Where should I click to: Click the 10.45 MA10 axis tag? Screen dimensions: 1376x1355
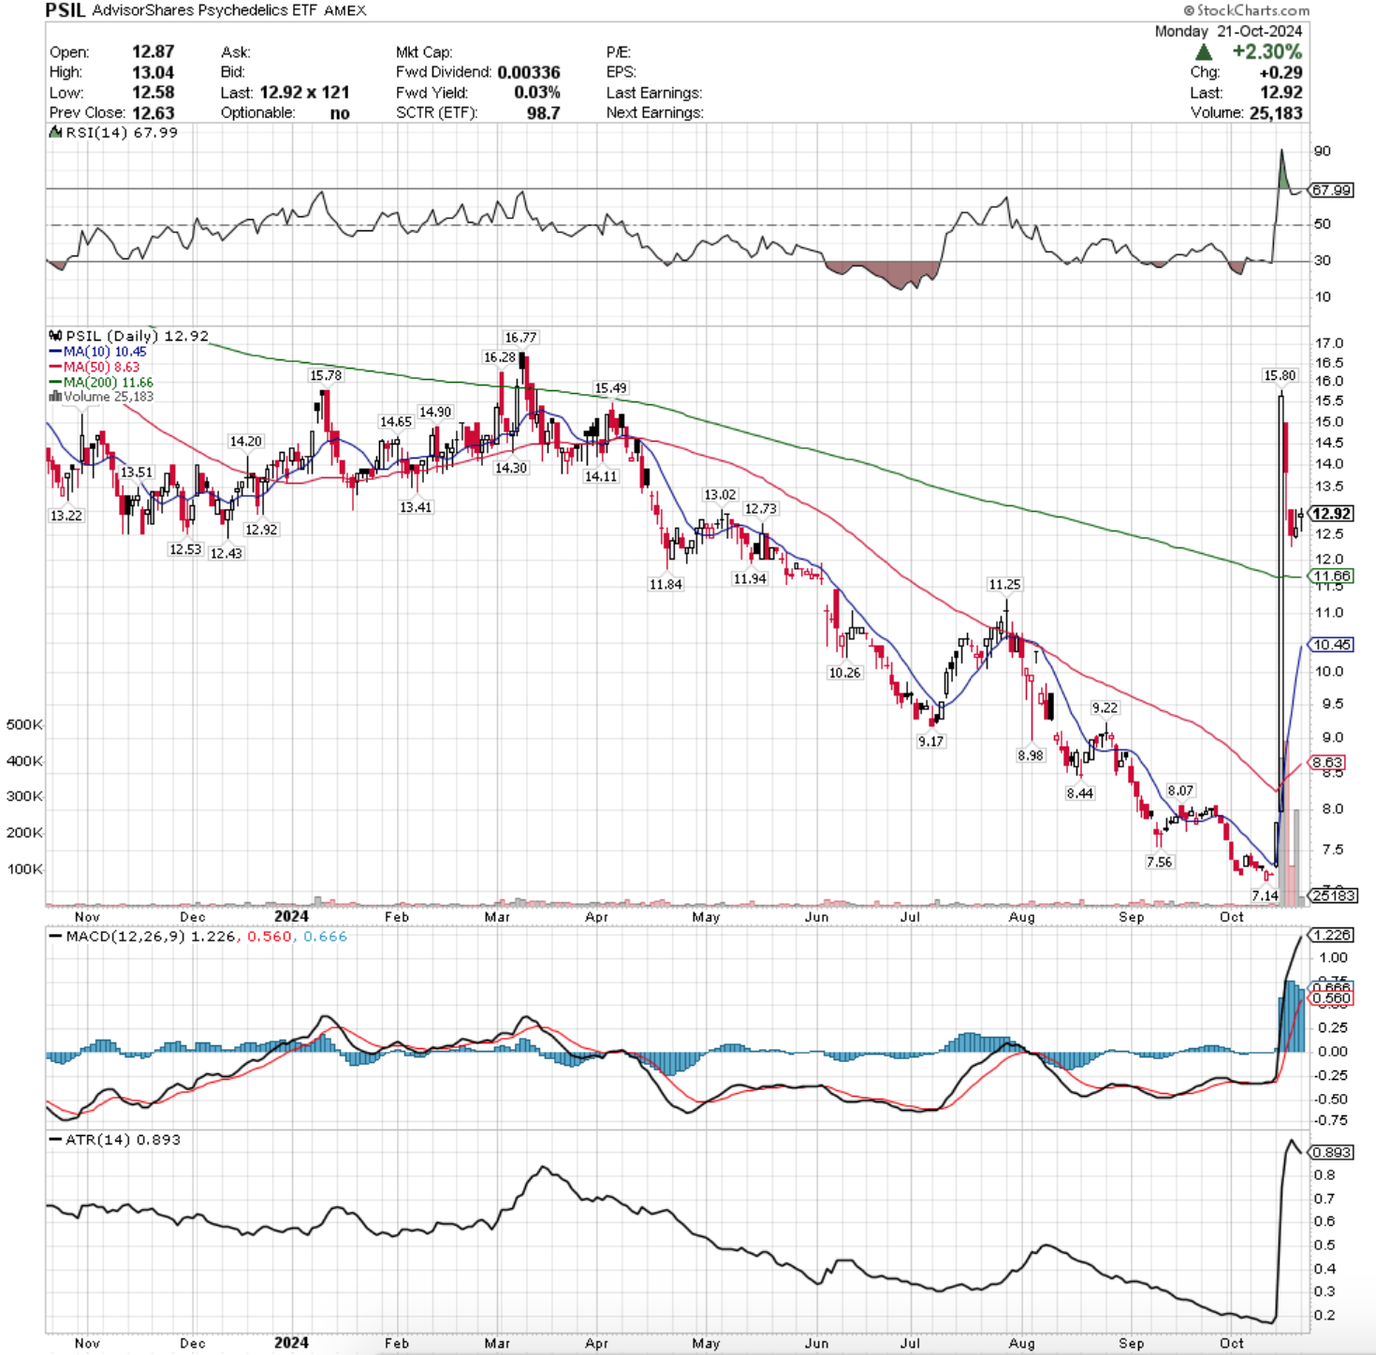tap(1331, 645)
